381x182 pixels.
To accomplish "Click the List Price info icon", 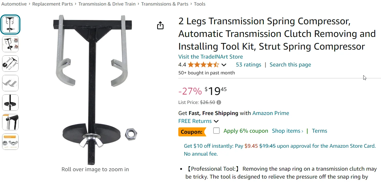I will click(x=219, y=102).
